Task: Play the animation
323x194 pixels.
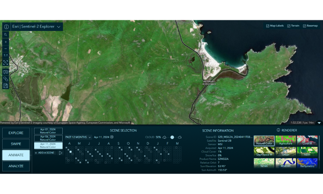Action: [60, 153]
